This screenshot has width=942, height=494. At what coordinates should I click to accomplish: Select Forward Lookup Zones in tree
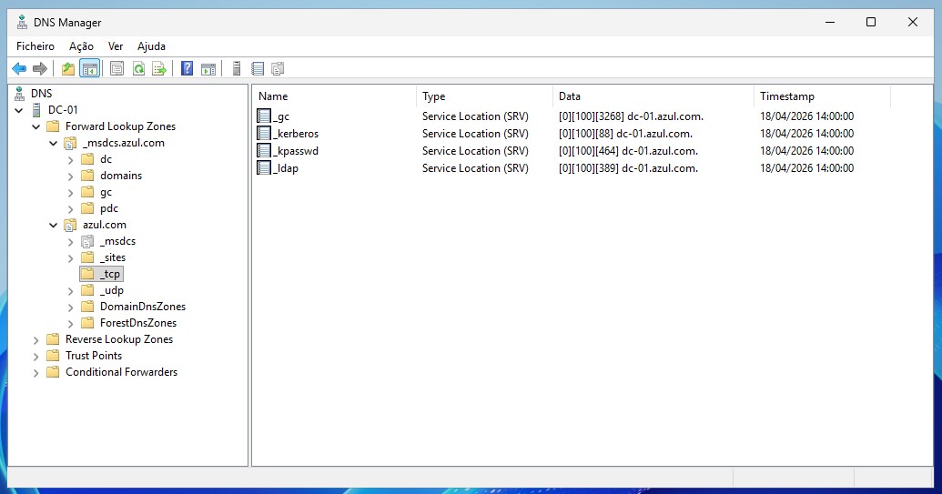click(120, 126)
